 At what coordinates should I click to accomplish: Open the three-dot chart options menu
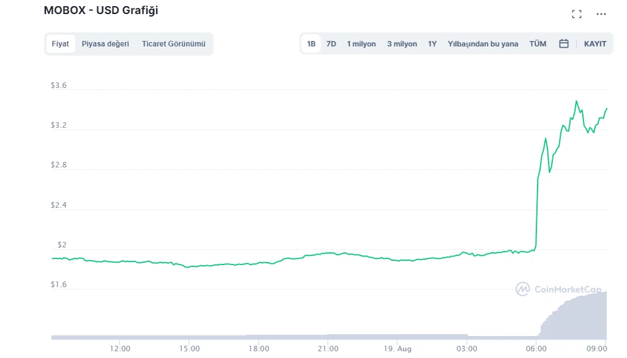tap(601, 13)
